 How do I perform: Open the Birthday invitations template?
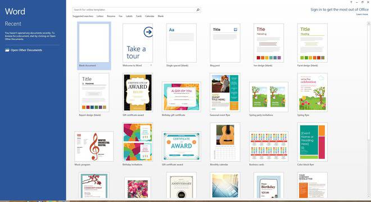coord(138,142)
